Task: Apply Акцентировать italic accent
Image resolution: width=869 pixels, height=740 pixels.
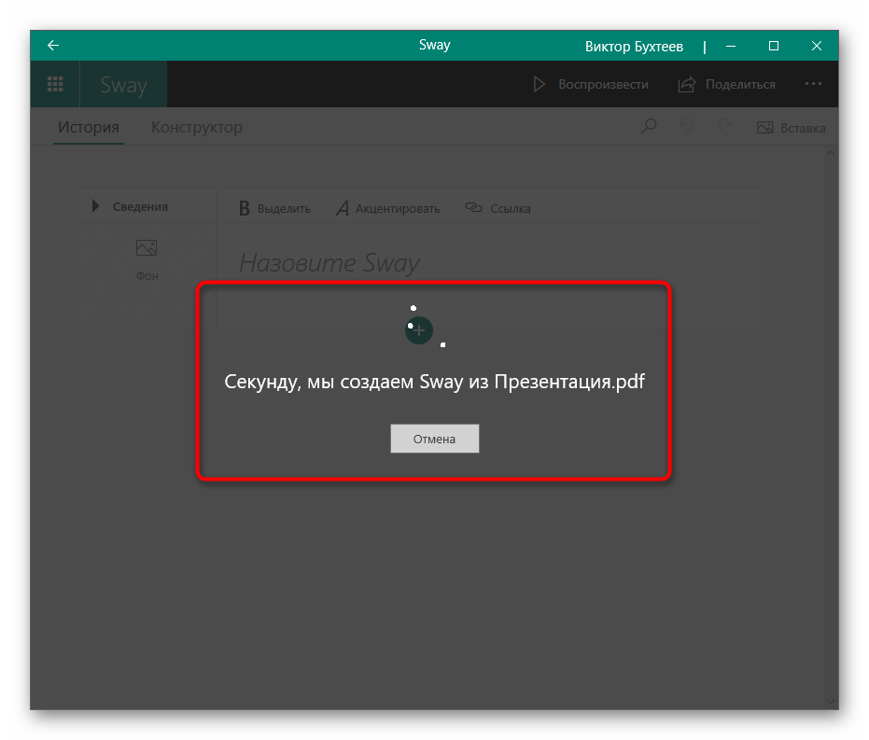Action: pos(387,208)
